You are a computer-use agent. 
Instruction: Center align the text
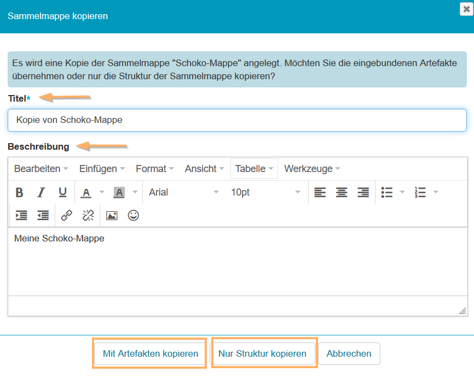point(342,192)
